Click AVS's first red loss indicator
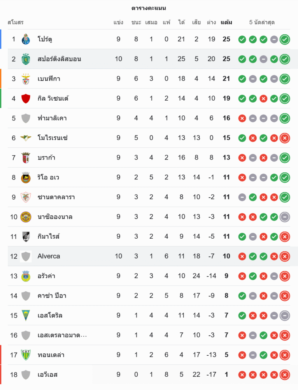 click(242, 375)
